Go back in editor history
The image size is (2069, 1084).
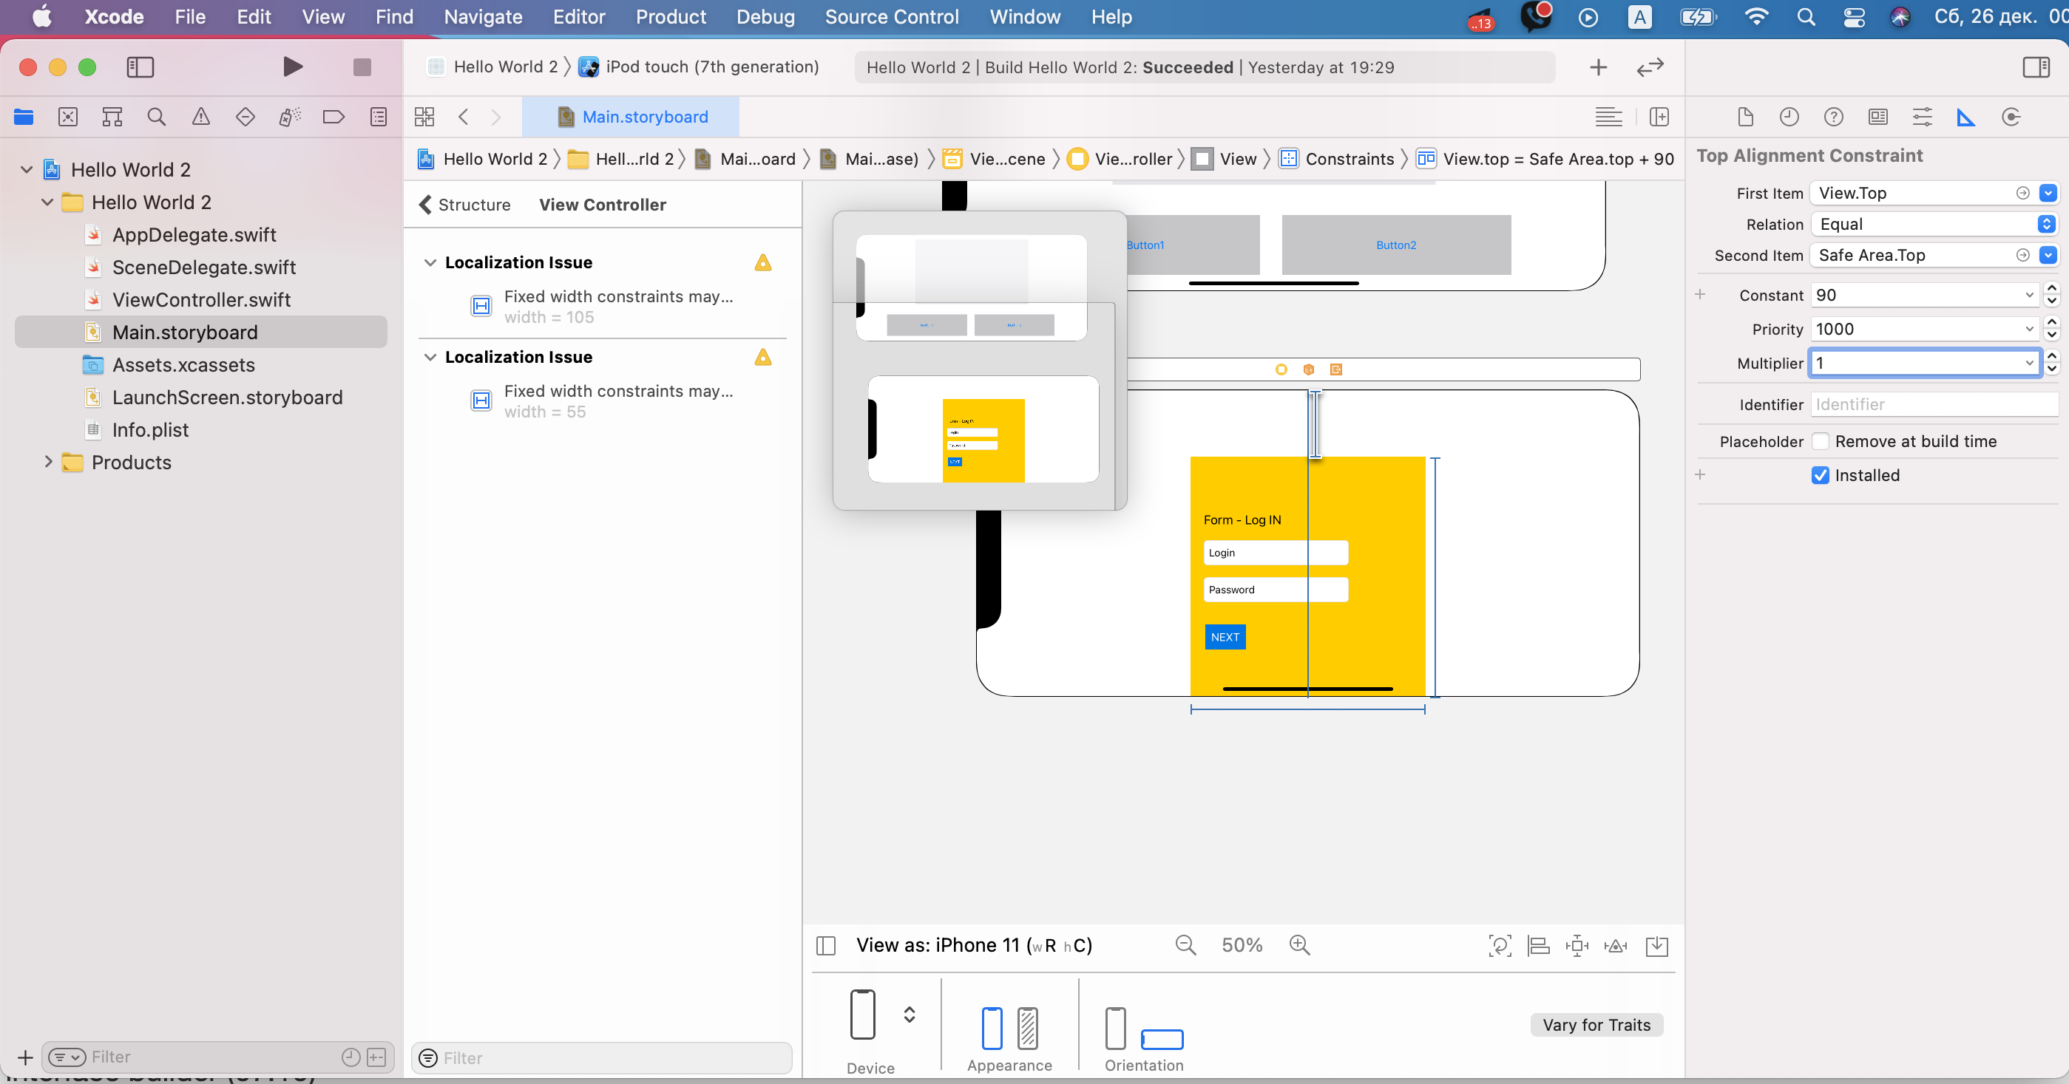point(464,117)
